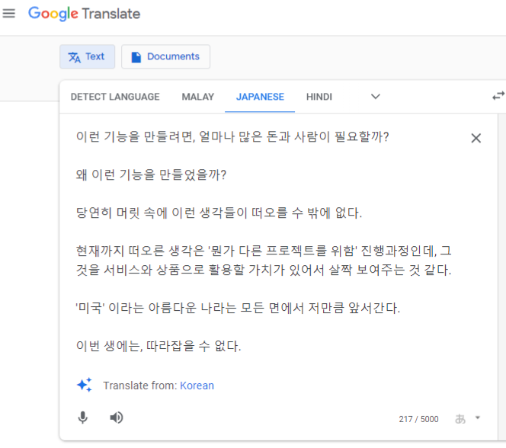
Task: Choose Detect Language source tab
Action: [115, 97]
